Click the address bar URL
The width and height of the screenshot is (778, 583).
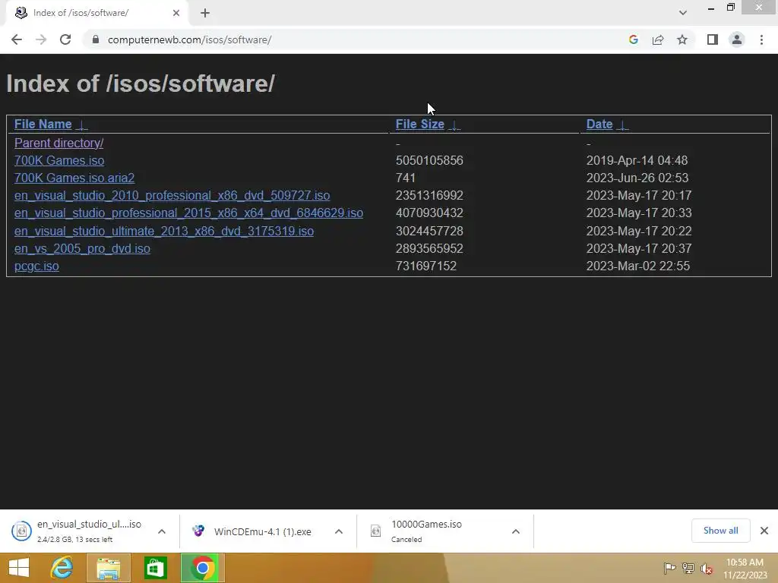pos(189,39)
